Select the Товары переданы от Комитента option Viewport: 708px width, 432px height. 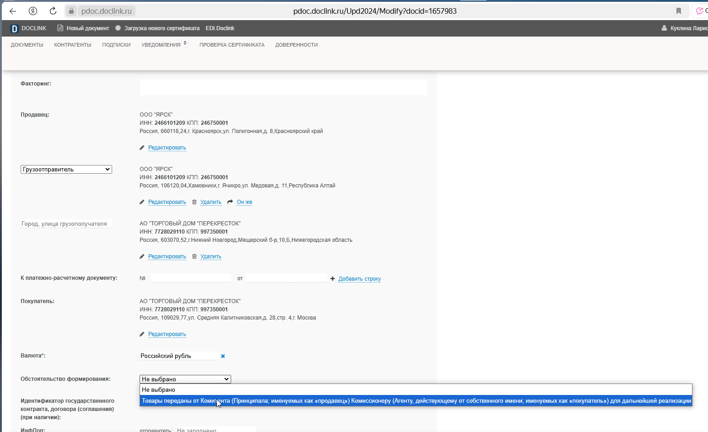point(416,401)
